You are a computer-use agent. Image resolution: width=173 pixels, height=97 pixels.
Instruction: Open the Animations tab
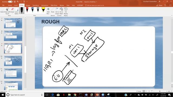pyautogui.click(x=45, y=5)
